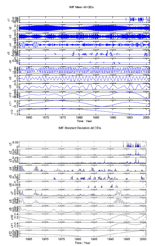Click the "c10" axis label of Standard Deviation chart
Image resolution: width=155 pixels, height=246 pixels.
tap(13, 217)
